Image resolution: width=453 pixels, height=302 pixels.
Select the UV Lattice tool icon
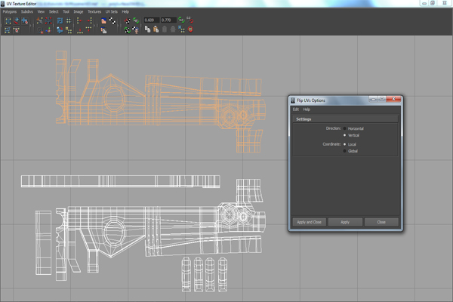tap(8, 21)
